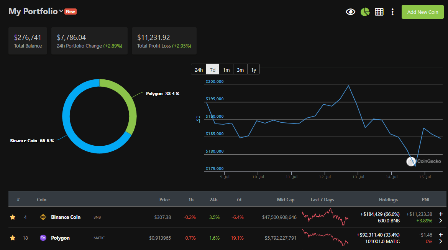The height and width of the screenshot is (250, 448).
Task: Click the 3.5% 24h change value
Action: [214, 217]
